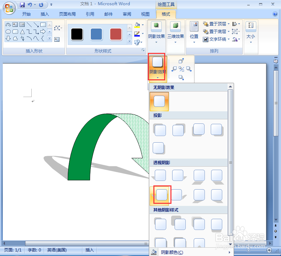
Task: Undo the last action
Action: point(30,5)
